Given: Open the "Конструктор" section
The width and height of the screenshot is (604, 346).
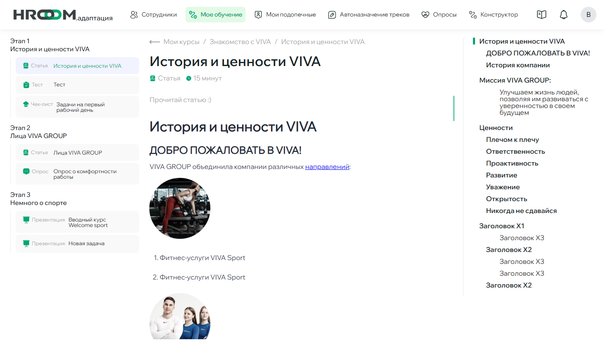Looking at the screenshot, I should [x=493, y=15].
